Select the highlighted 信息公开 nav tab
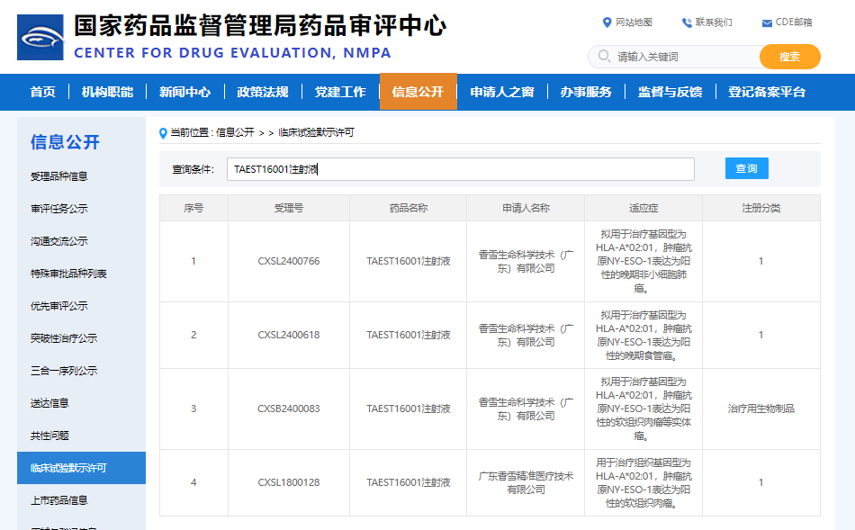The width and height of the screenshot is (855, 530). (418, 92)
